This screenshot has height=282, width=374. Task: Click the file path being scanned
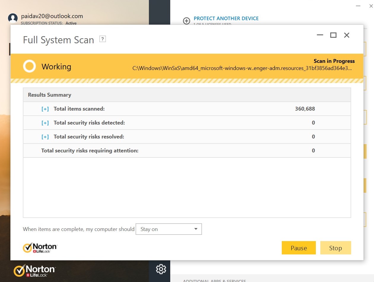(242, 68)
